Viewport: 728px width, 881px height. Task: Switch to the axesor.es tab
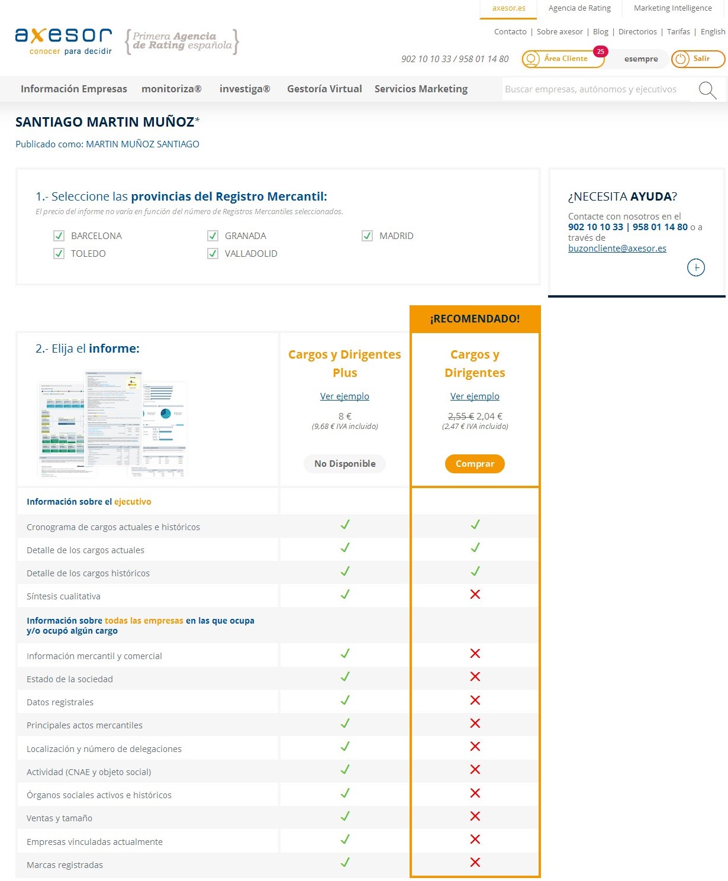pos(509,8)
